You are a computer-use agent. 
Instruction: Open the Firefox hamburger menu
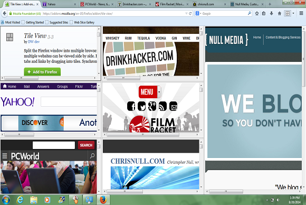[301, 14]
